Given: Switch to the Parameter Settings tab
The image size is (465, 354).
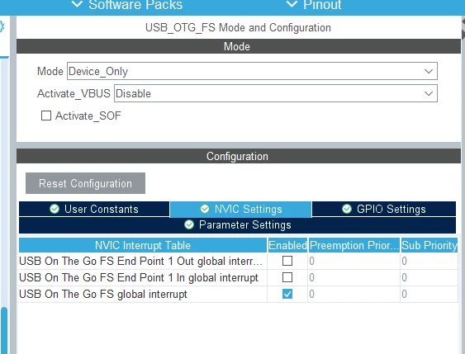Looking at the screenshot, I should click(x=237, y=224).
